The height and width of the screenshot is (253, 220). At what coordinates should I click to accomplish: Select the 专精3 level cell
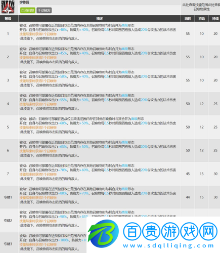tap(8, 244)
